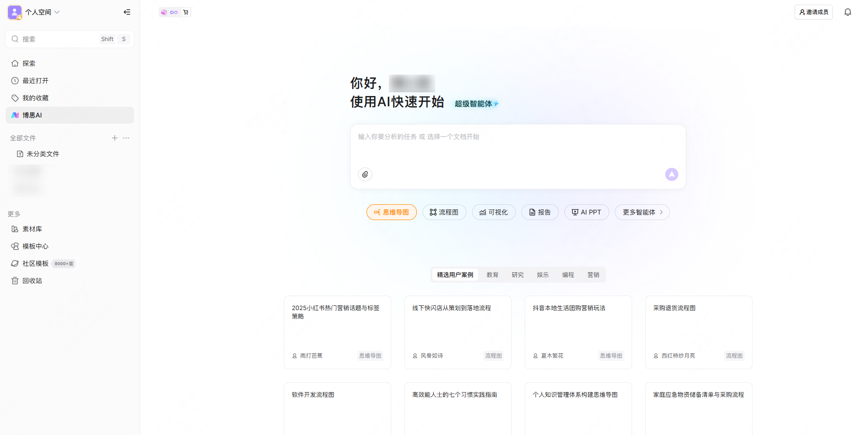Open more options next to 全部文件

(x=126, y=138)
